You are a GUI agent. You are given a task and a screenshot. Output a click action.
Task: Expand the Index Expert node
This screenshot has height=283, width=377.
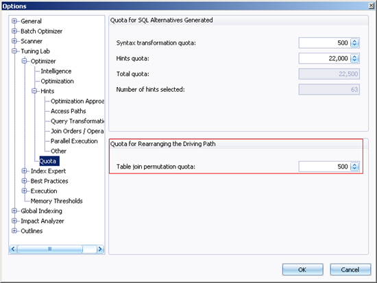[x=24, y=171]
